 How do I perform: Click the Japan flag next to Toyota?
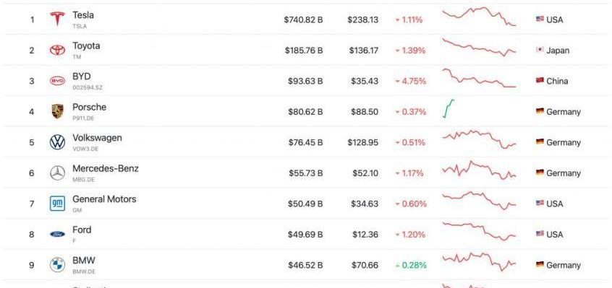(x=540, y=50)
